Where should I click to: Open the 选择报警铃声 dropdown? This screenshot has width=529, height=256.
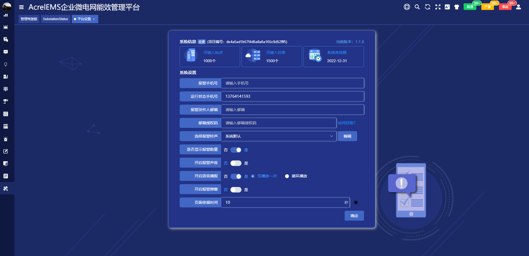tap(279, 136)
